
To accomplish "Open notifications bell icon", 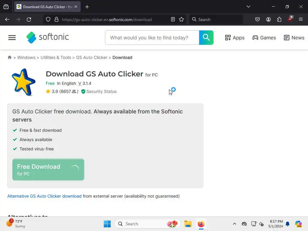I will [288, 224].
